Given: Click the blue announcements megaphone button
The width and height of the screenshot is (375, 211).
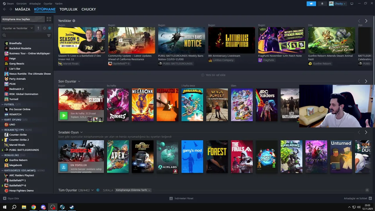Looking at the screenshot, I should [311, 4].
